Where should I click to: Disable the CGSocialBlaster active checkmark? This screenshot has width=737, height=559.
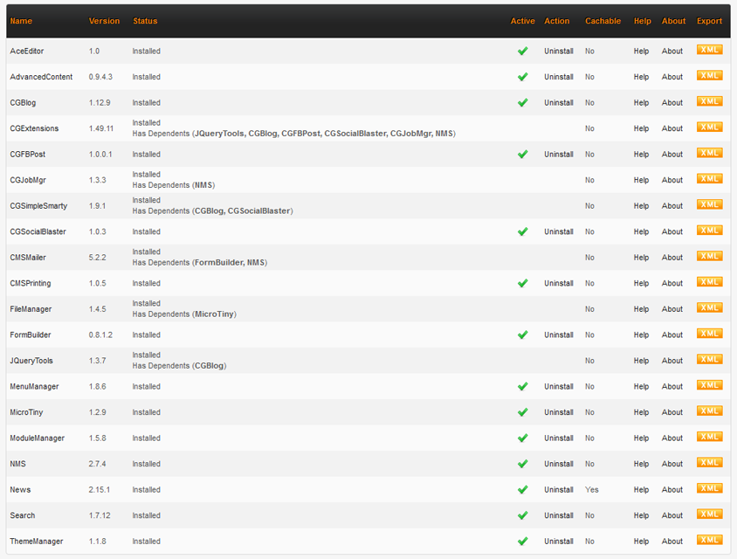click(x=522, y=231)
